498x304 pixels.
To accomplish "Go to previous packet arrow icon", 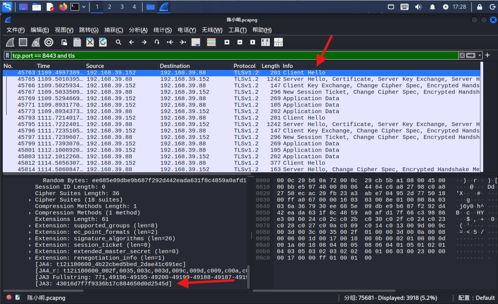I will point(131,42).
